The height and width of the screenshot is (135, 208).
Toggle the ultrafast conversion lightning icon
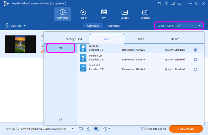89,129
